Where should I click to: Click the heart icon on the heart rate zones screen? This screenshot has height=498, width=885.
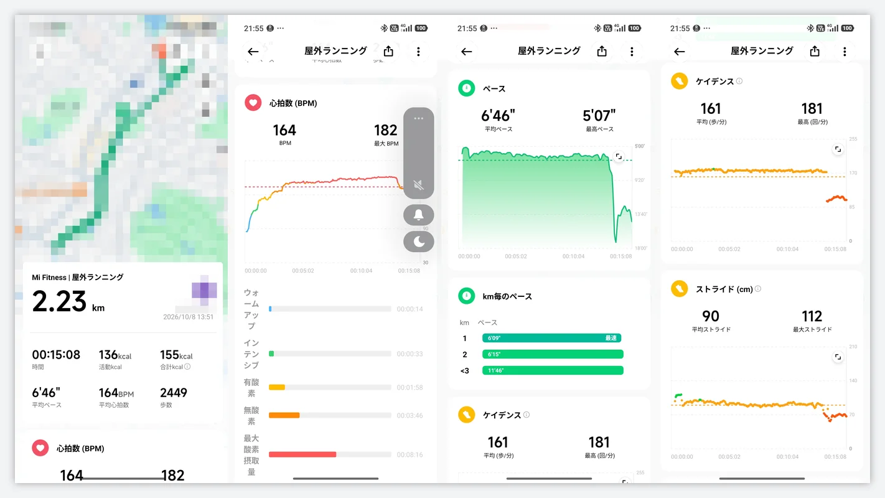click(253, 103)
